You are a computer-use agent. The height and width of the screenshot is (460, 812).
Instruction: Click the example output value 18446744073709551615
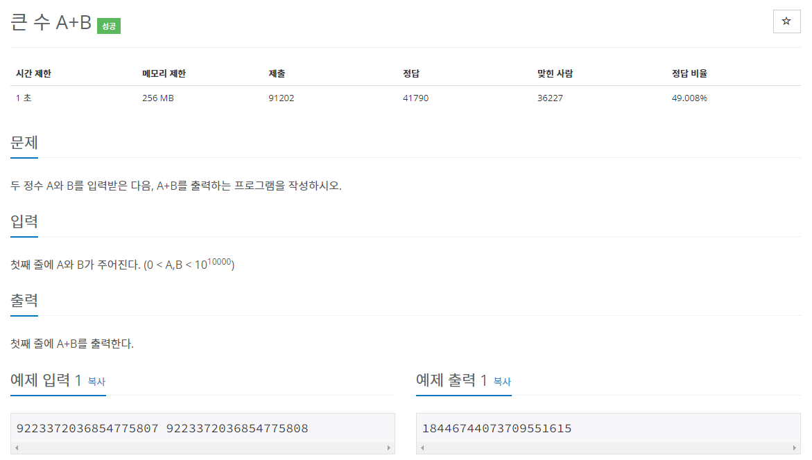[496, 428]
